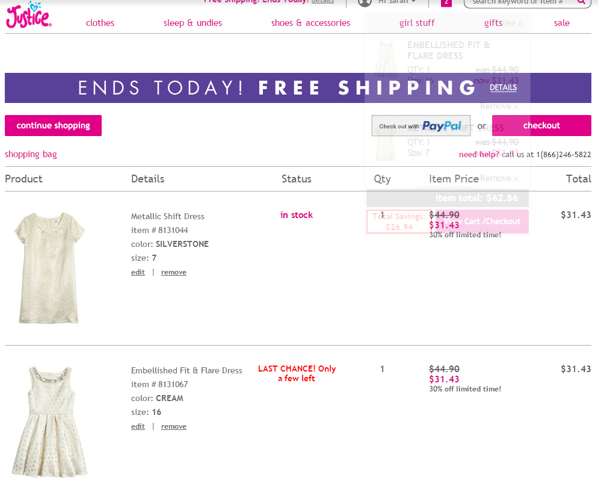Screen dimensions: 598x498
Task: Click the pink checkout button
Action: click(x=541, y=125)
